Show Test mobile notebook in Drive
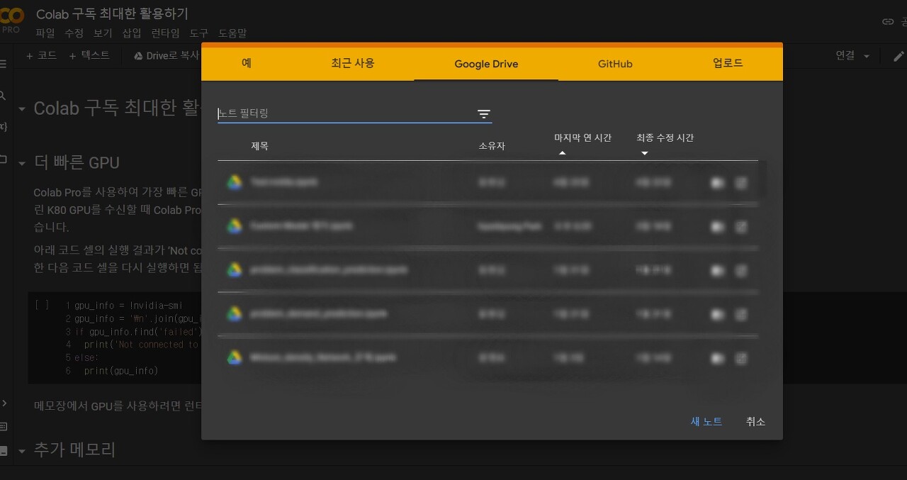907x480 pixels. (718, 183)
